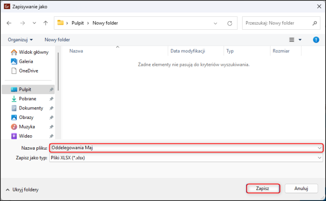Refresh the Nowy folder view
This screenshot has height=201, width=326.
230,23
